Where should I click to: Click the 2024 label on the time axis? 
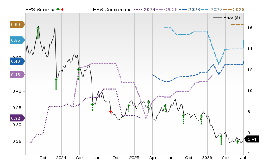point(61,157)
